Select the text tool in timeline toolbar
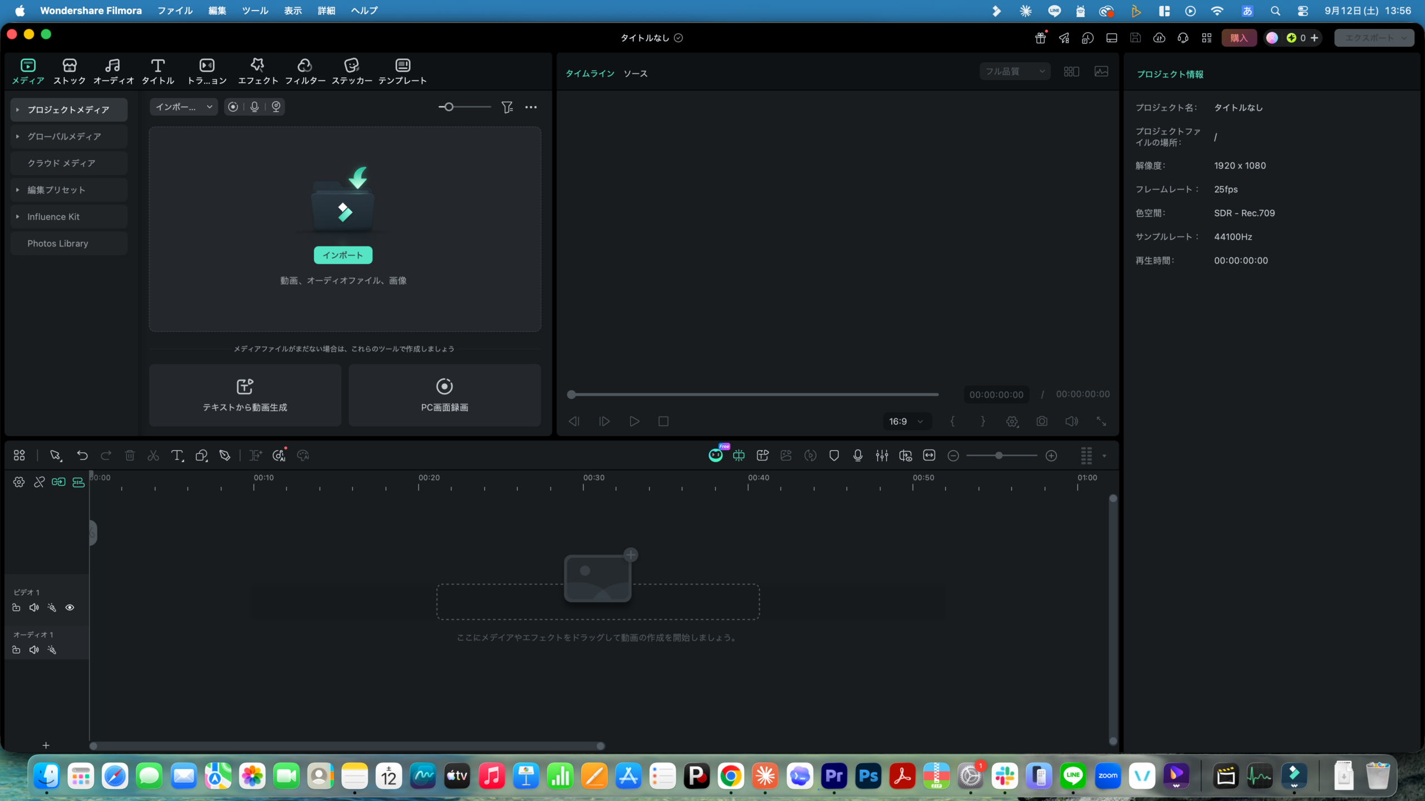Image resolution: width=1425 pixels, height=801 pixels. pyautogui.click(x=177, y=456)
